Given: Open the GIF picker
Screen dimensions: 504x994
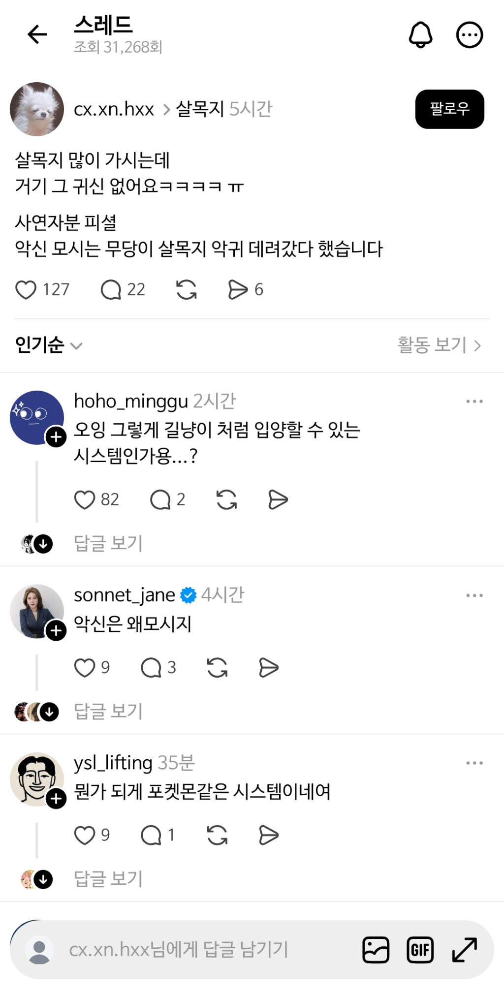Looking at the screenshot, I should [420, 949].
